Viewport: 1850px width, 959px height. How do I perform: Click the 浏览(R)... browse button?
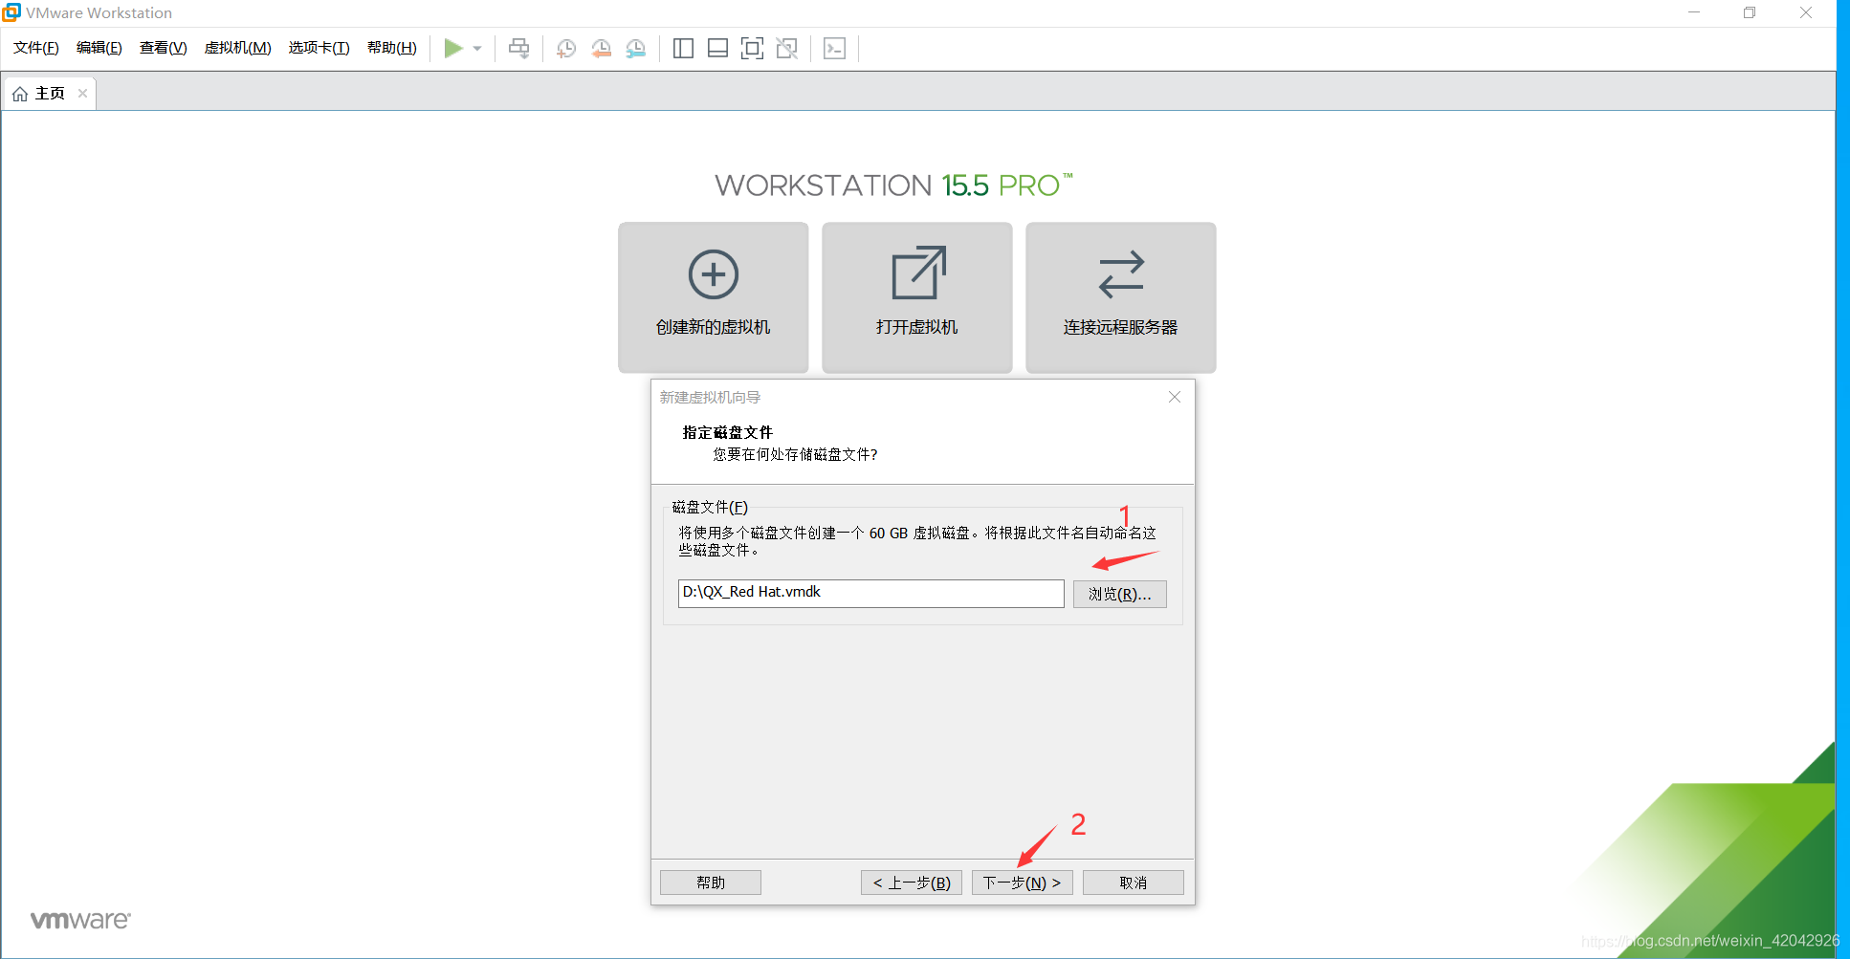tap(1119, 595)
